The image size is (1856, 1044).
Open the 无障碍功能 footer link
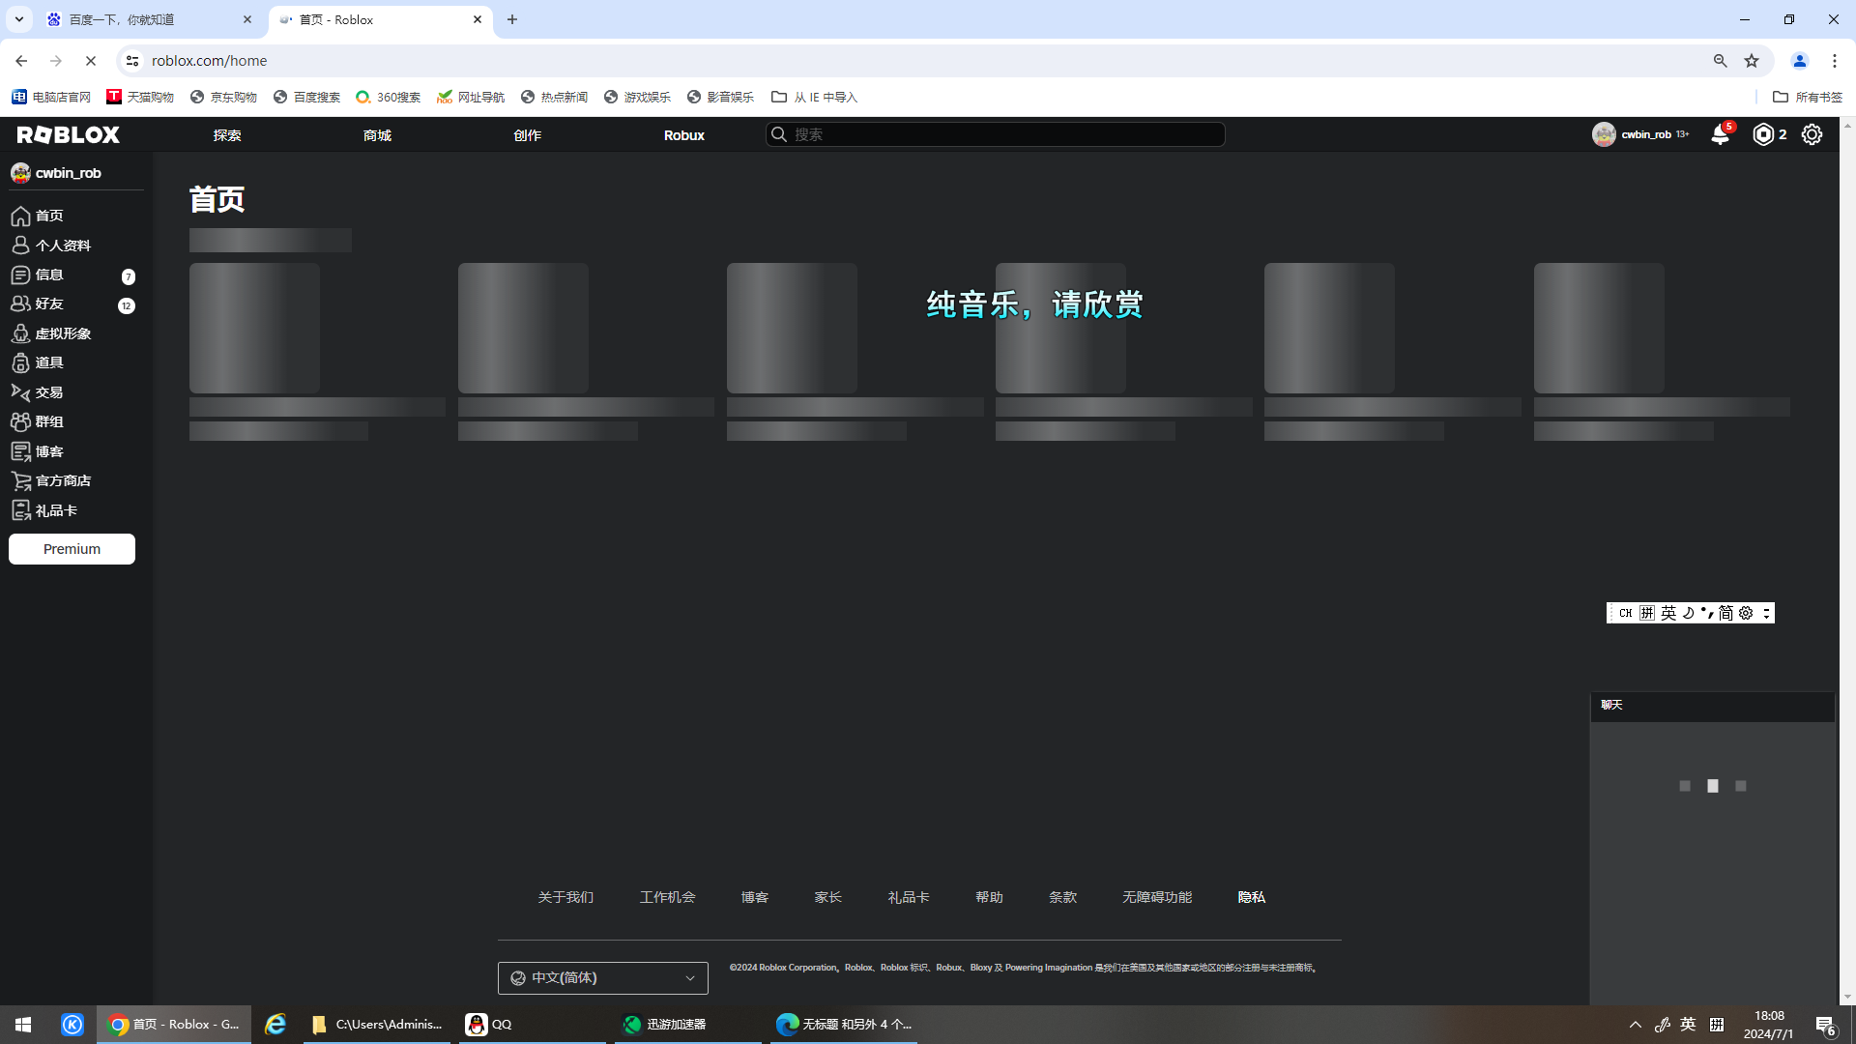(1157, 897)
